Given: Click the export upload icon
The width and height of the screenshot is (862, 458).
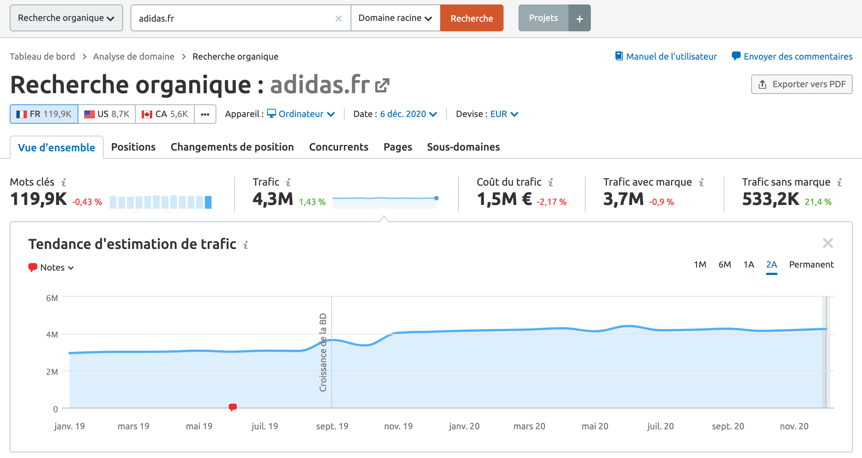Looking at the screenshot, I should tap(762, 85).
